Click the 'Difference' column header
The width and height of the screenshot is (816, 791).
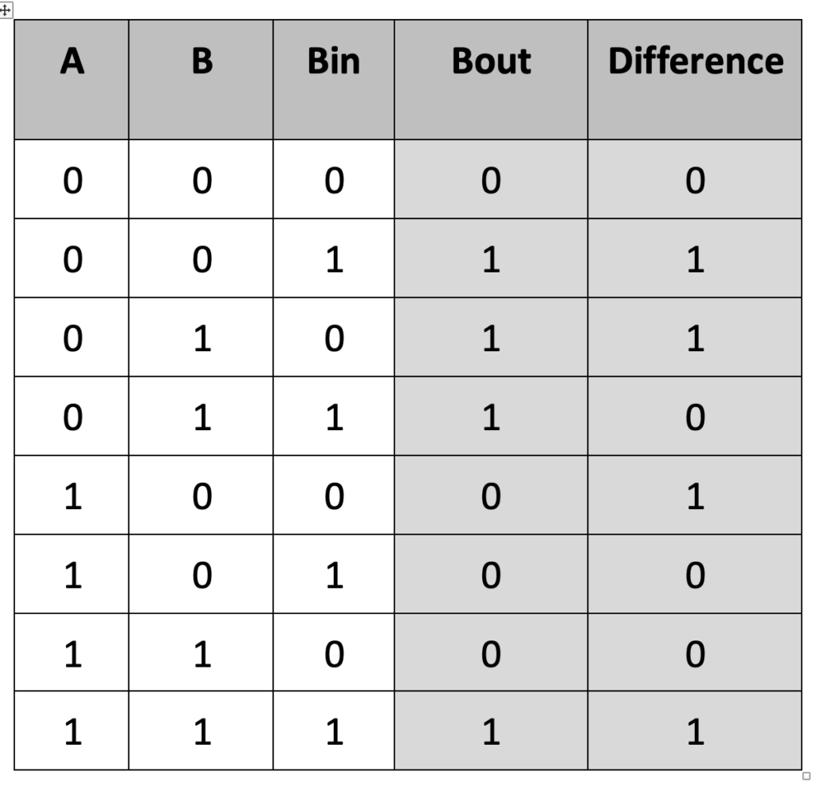695,80
